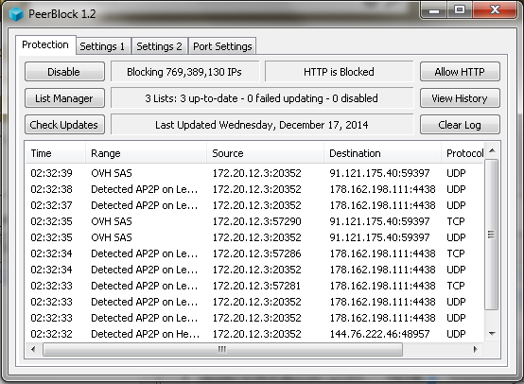The image size is (524, 384).
Task: Click the Disable button
Action: [64, 72]
